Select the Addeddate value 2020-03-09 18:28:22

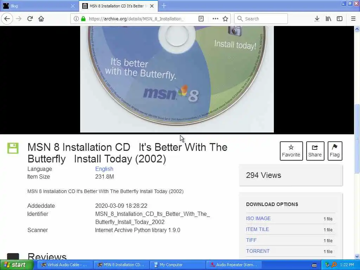pos(121,206)
